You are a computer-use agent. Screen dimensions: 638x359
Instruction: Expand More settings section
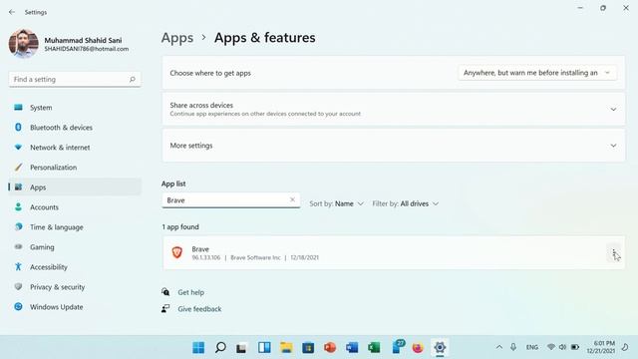coord(394,146)
